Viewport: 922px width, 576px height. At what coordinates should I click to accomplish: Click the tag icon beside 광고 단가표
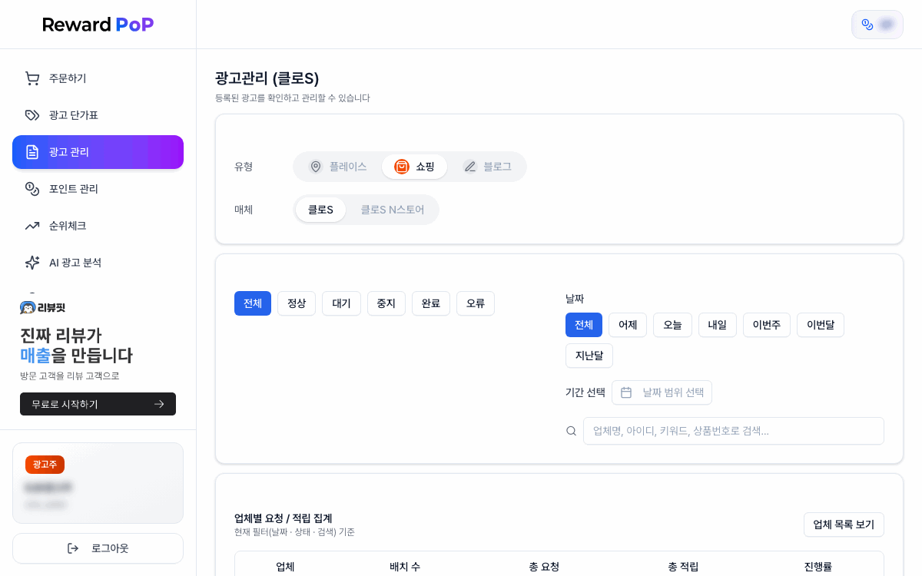(x=32, y=115)
